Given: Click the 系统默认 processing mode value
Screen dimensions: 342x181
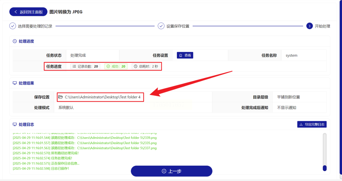Looking at the screenshot, I should tap(66, 108).
